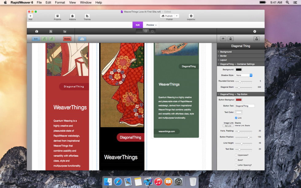Open the container Background color swatch

[239, 70]
